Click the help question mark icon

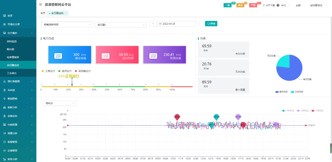click(x=278, y=5)
